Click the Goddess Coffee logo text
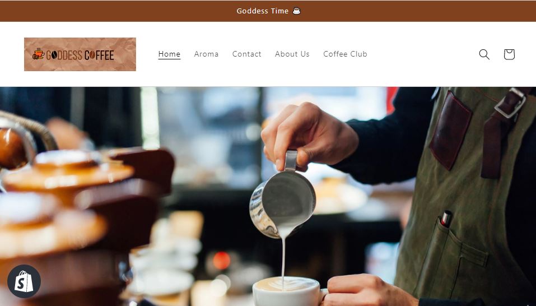Viewport: 536px width, 306px height. pos(80,55)
